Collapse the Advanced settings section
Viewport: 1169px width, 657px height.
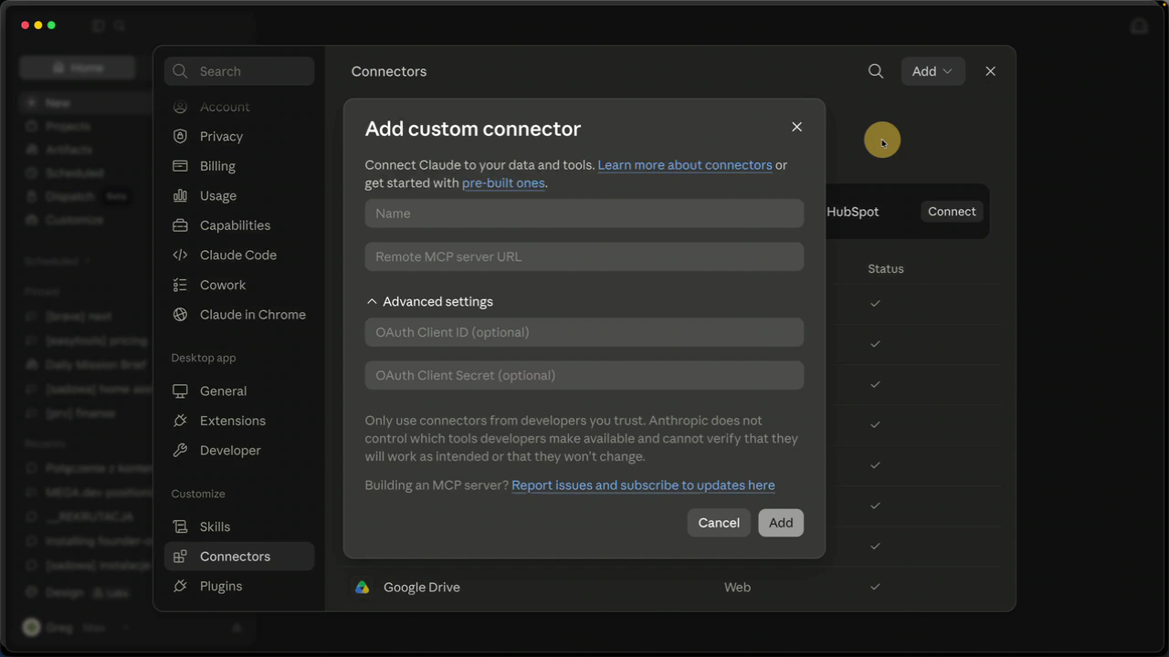pyautogui.click(x=429, y=301)
